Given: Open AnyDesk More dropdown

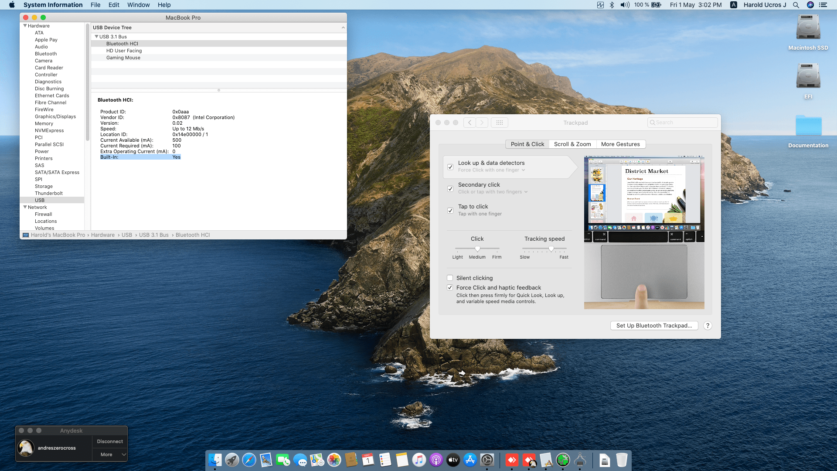Looking at the screenshot, I should click(x=110, y=454).
